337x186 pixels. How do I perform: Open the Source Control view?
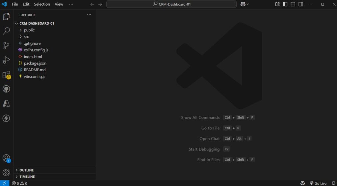[x=6, y=46]
